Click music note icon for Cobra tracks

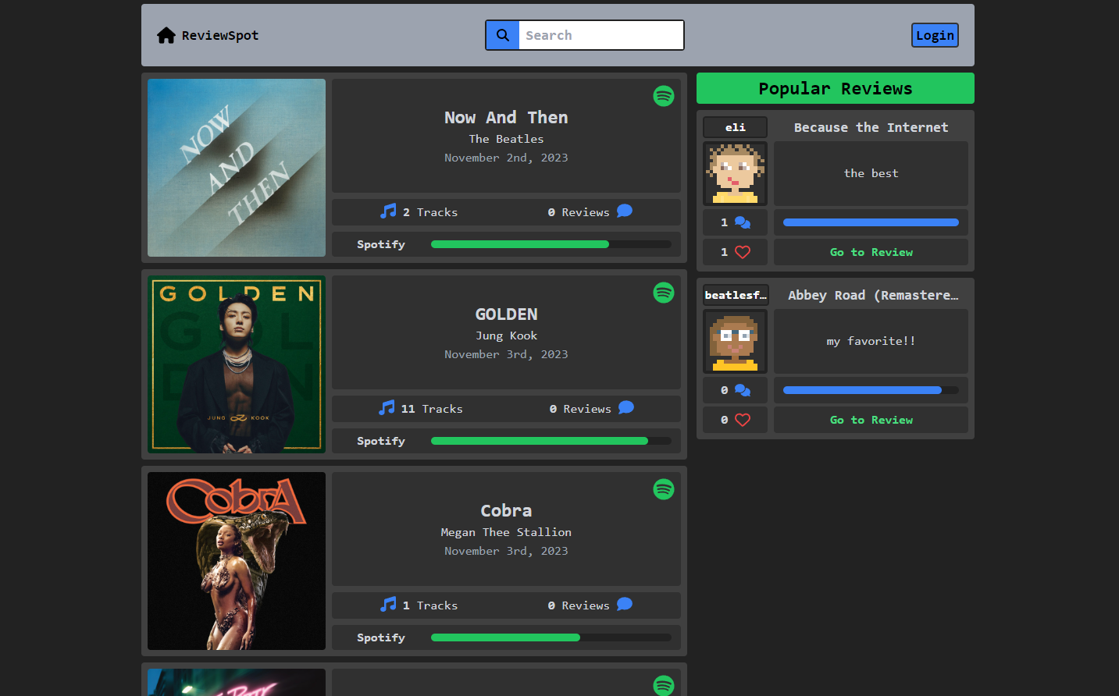pos(388,604)
